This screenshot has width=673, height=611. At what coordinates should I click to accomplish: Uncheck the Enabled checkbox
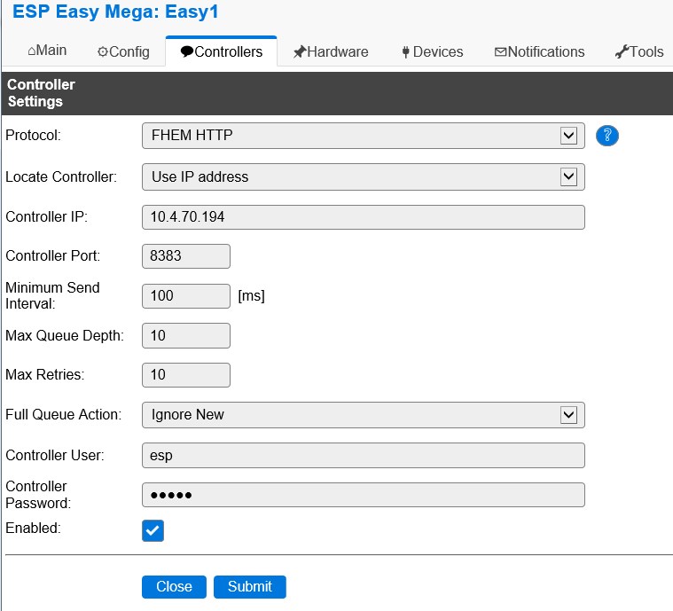pos(153,530)
